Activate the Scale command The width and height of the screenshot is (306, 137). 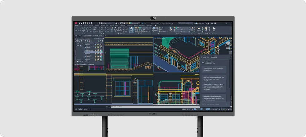101,32
